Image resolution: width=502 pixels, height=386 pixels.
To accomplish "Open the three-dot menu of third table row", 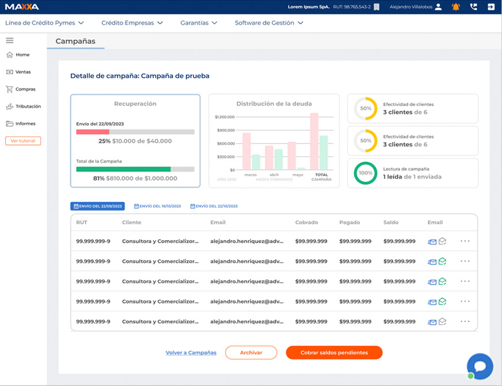I will (x=465, y=281).
